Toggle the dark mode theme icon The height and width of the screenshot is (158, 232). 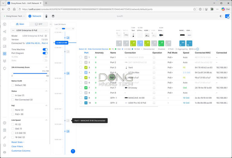click(221, 16)
